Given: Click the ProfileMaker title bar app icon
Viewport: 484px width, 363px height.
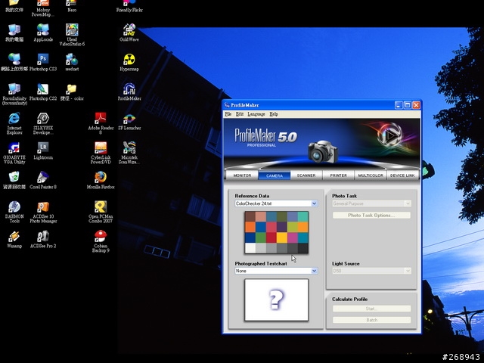Looking at the screenshot, I should pyautogui.click(x=227, y=105).
